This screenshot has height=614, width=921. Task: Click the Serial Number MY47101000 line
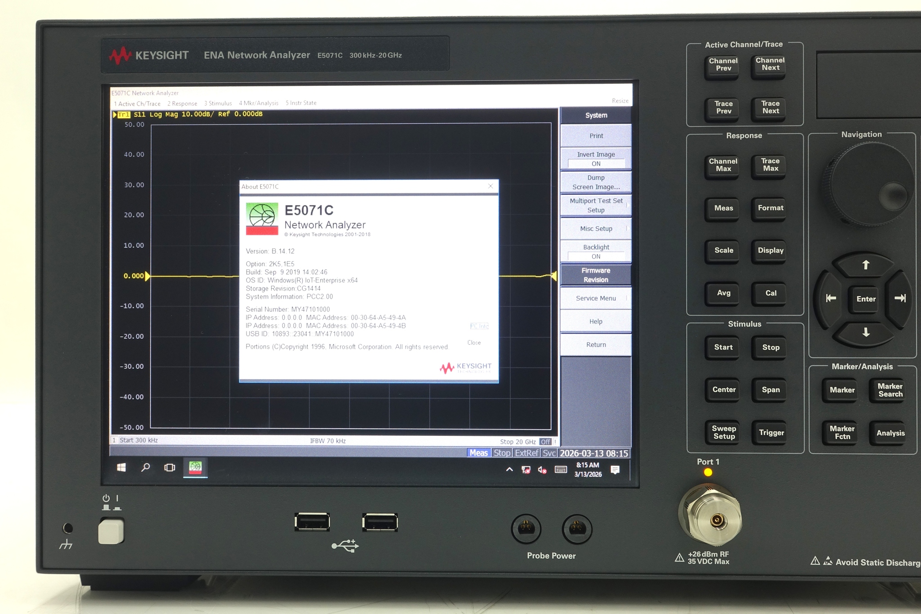(x=288, y=309)
